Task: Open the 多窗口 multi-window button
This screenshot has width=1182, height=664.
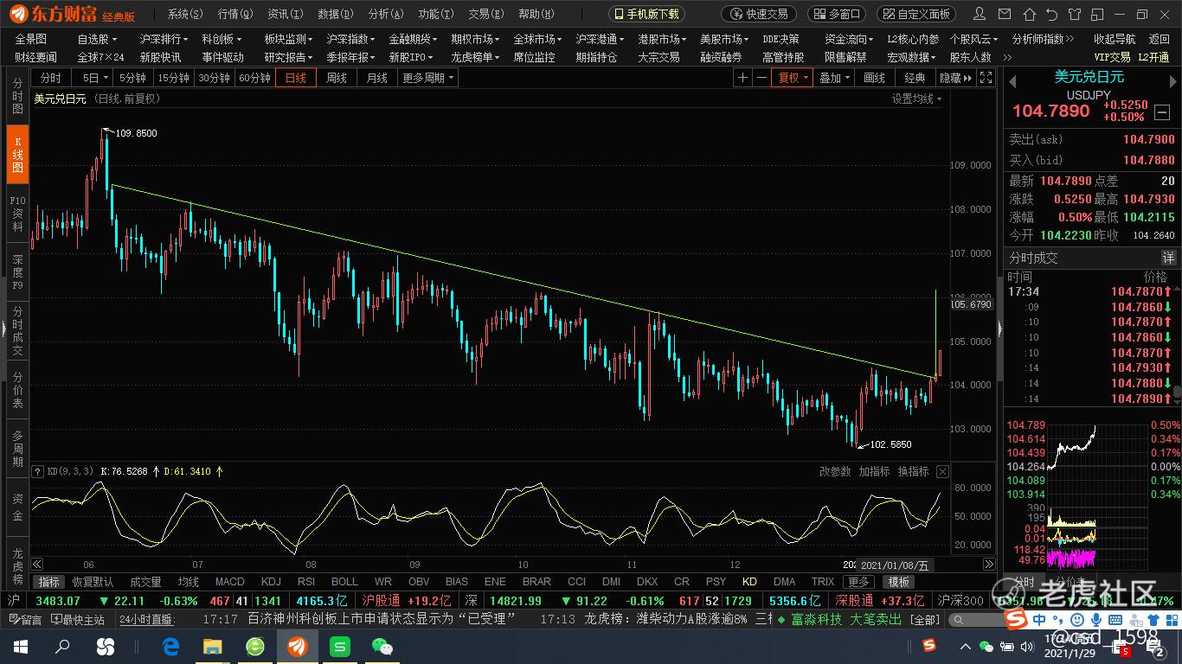Action: point(837,14)
